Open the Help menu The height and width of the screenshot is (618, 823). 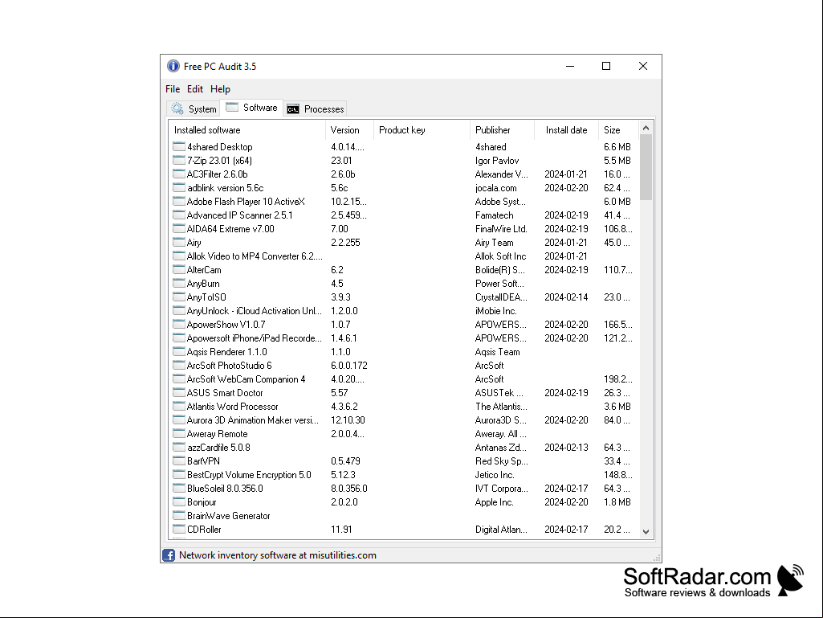[x=221, y=89]
